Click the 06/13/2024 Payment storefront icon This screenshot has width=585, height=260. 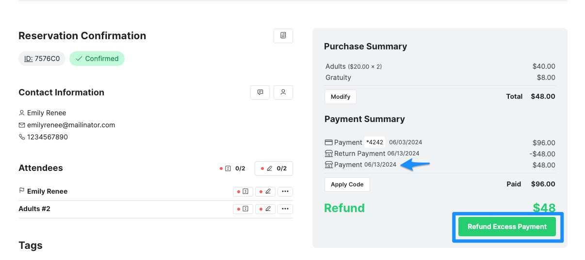pyautogui.click(x=329, y=165)
